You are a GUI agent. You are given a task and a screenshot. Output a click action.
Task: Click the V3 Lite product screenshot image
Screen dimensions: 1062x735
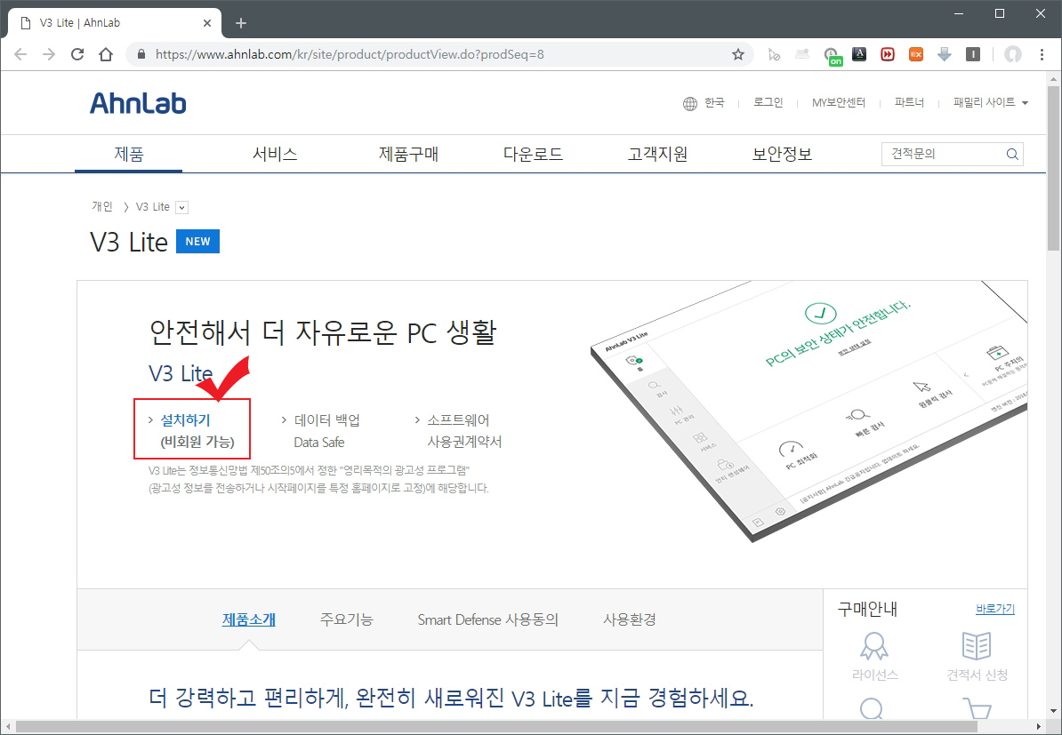point(809,411)
